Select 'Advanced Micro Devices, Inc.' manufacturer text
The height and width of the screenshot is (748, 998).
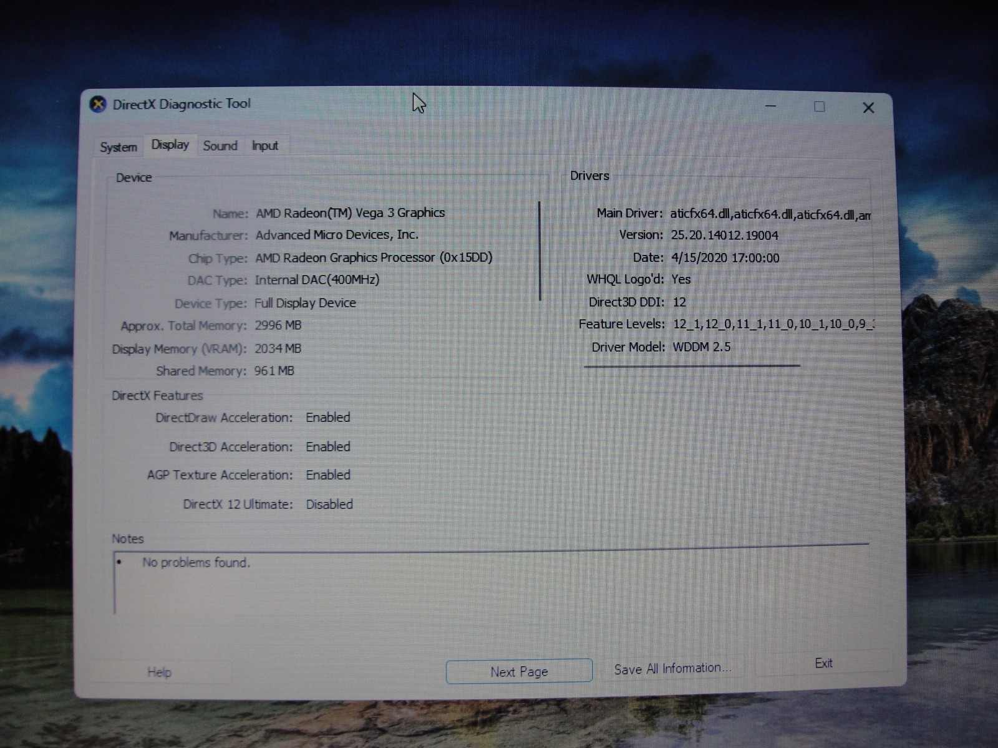click(337, 235)
